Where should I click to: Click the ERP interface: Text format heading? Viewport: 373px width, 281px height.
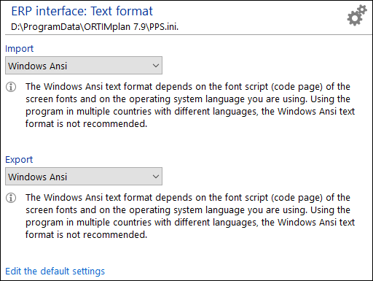[82, 11]
